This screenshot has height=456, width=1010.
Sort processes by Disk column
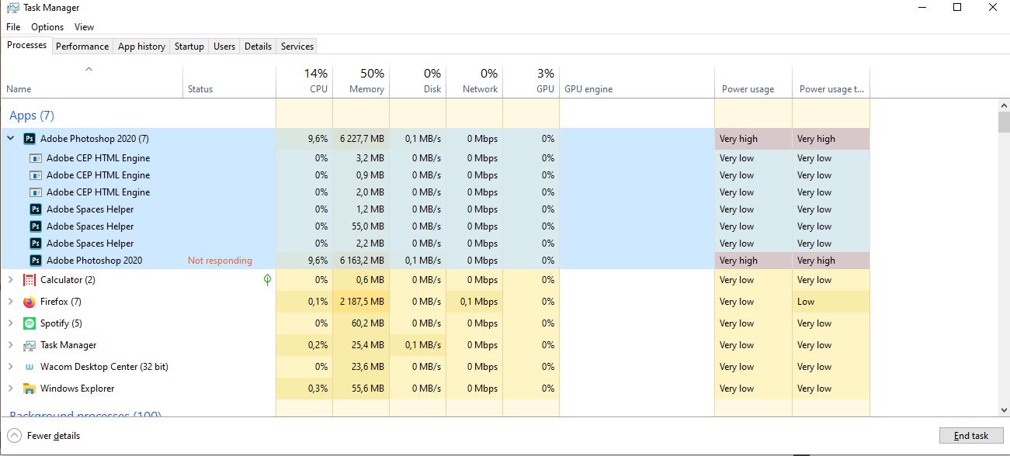pyautogui.click(x=418, y=81)
